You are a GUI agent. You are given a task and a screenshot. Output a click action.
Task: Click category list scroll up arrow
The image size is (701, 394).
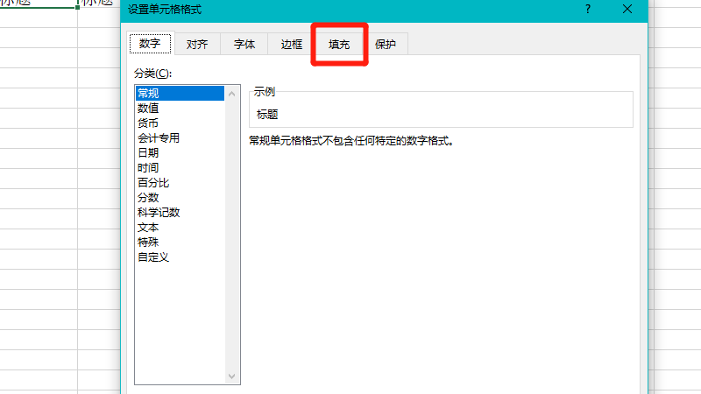click(231, 94)
